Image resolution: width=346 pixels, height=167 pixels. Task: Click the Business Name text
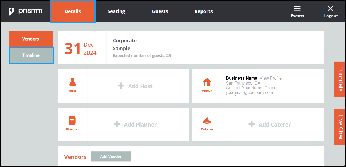click(x=242, y=78)
